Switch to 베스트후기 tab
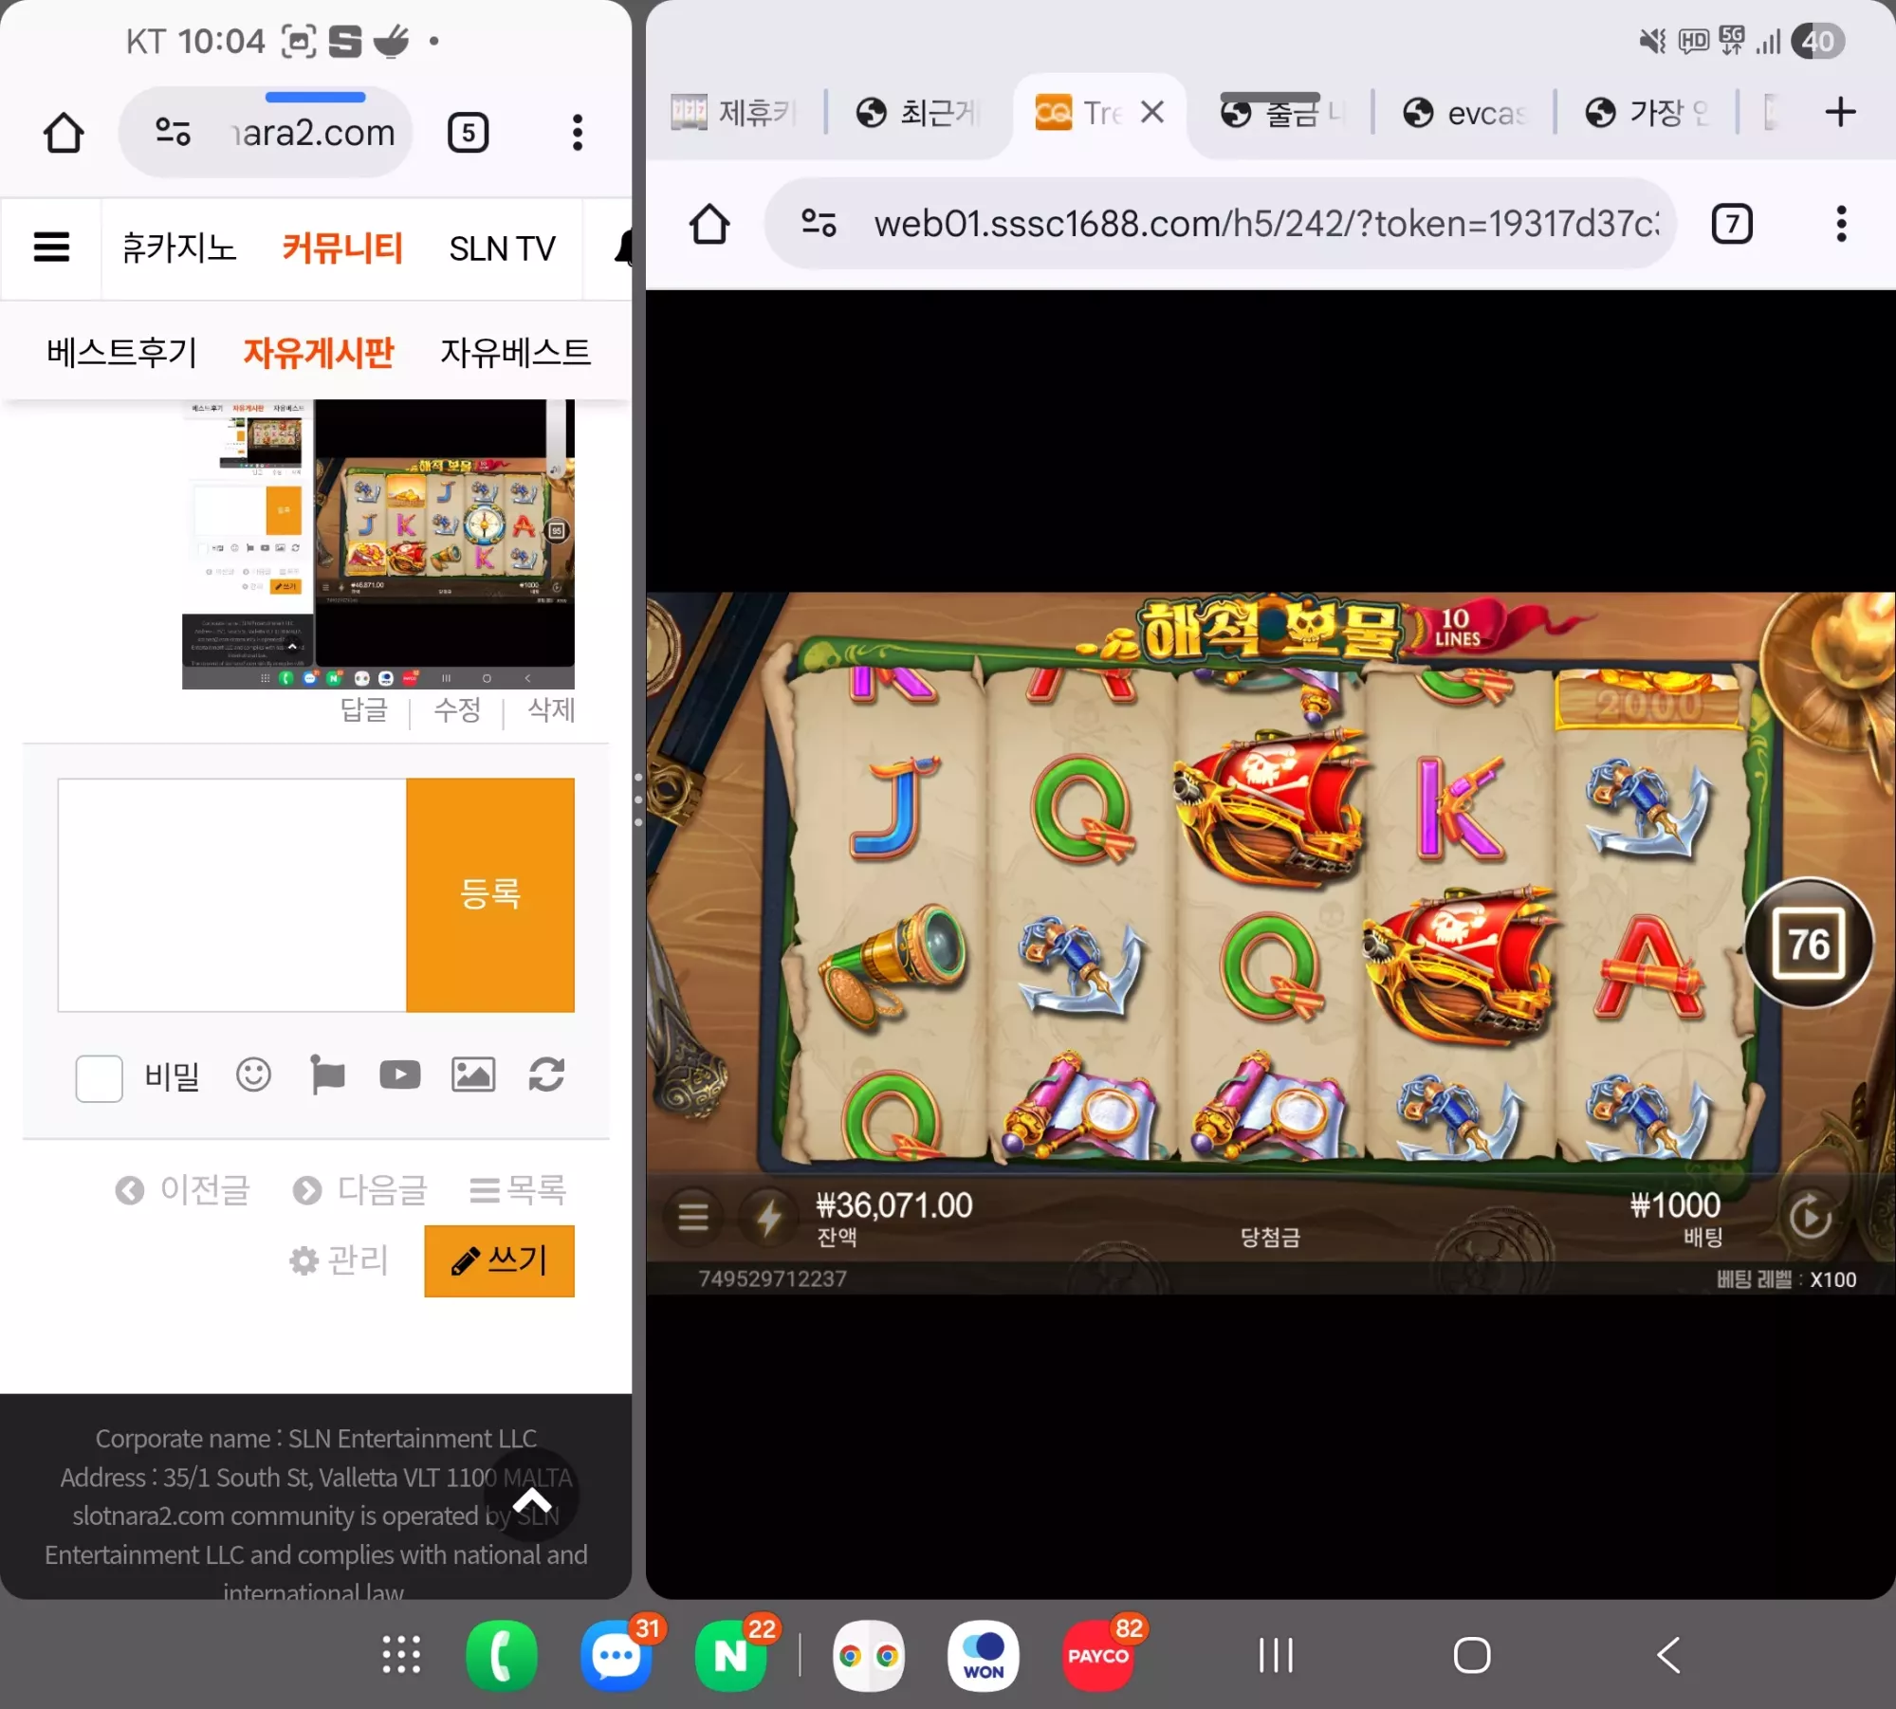Image resolution: width=1896 pixels, height=1709 pixels. (121, 352)
